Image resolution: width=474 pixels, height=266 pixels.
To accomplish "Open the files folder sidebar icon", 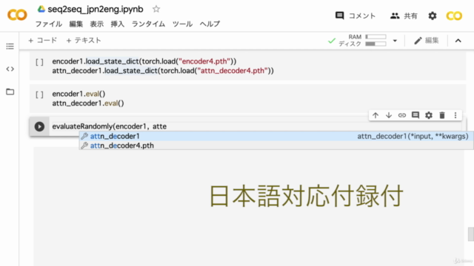I will (x=10, y=92).
